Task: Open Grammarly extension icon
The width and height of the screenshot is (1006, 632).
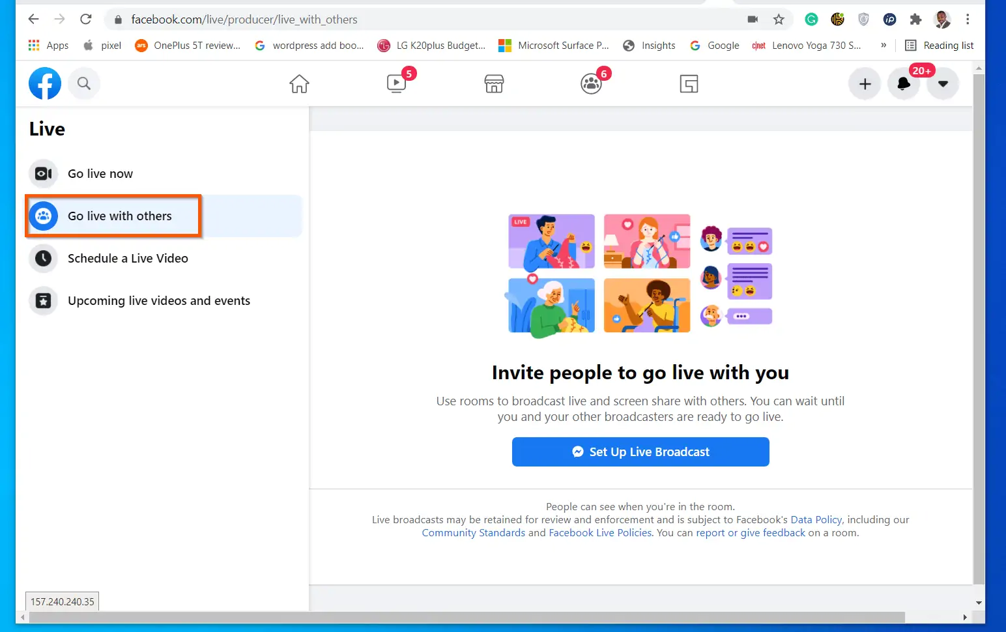Action: point(811,19)
